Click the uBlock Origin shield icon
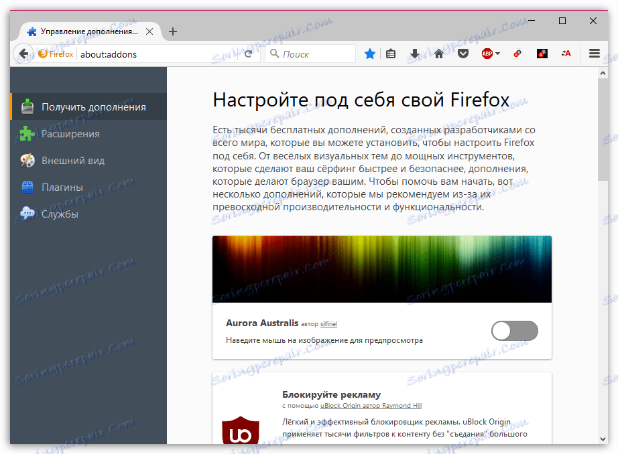The height and width of the screenshot is (454, 618). (x=241, y=431)
